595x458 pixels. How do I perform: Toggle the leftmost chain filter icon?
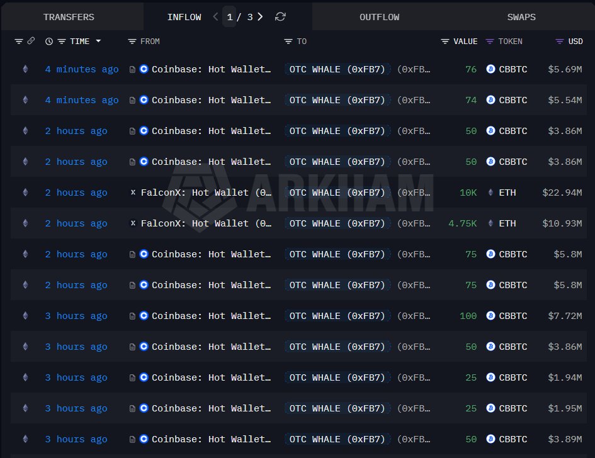[19, 42]
